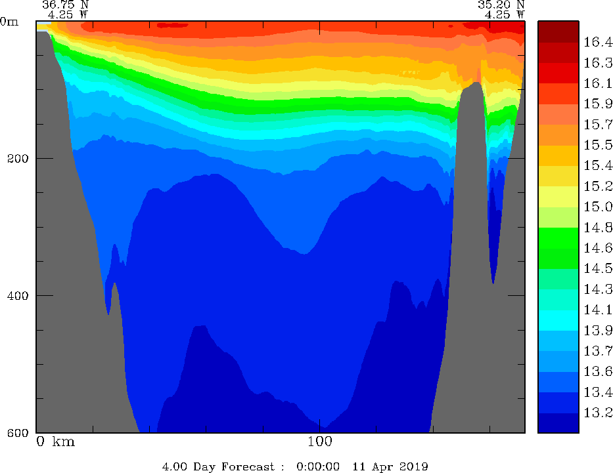Click the 4.25 W label under 35.20 N
Viewport: 613px width, 473px height.
[x=505, y=14]
